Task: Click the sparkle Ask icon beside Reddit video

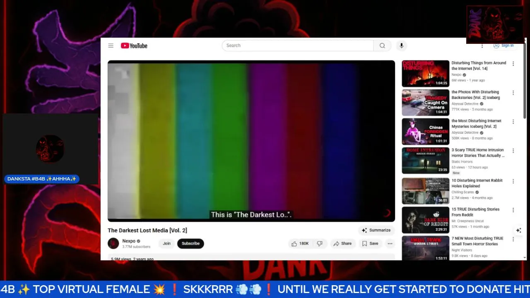Action: (x=518, y=230)
